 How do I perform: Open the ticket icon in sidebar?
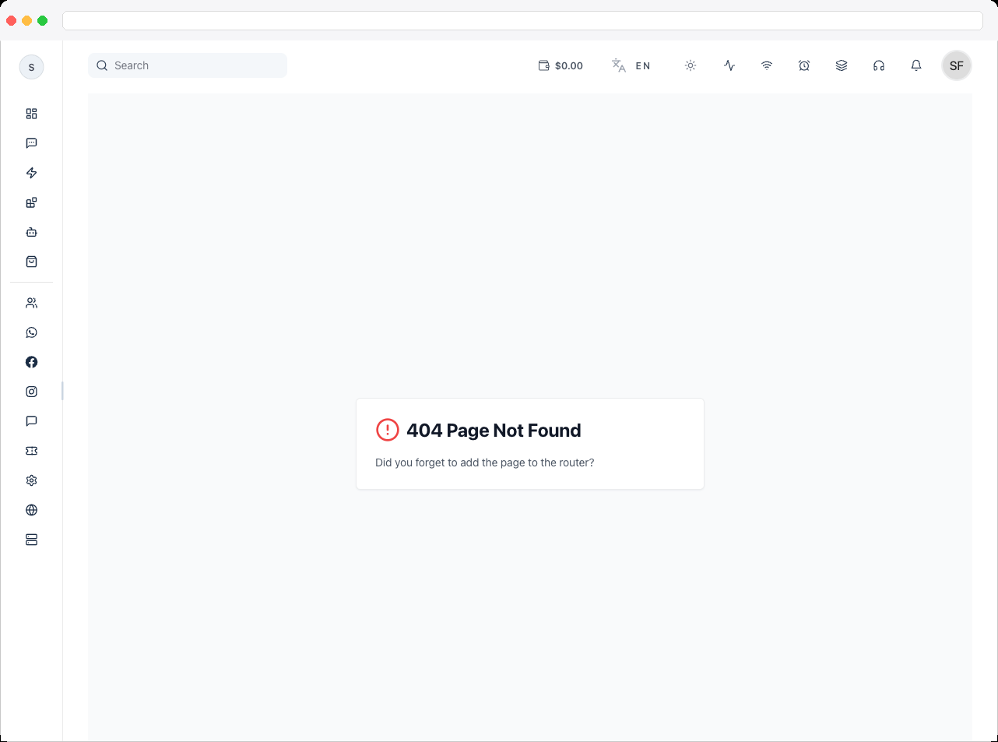coord(31,451)
